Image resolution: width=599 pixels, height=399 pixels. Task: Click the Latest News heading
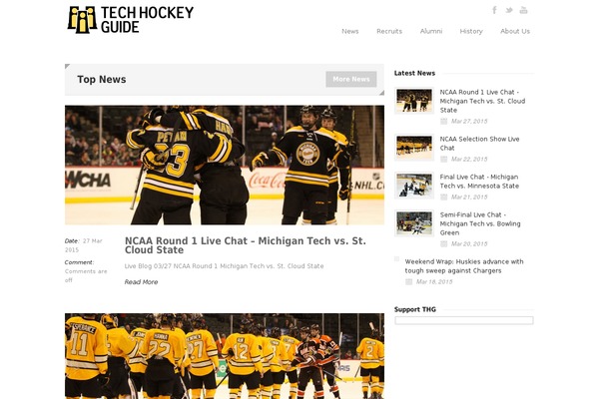(414, 73)
